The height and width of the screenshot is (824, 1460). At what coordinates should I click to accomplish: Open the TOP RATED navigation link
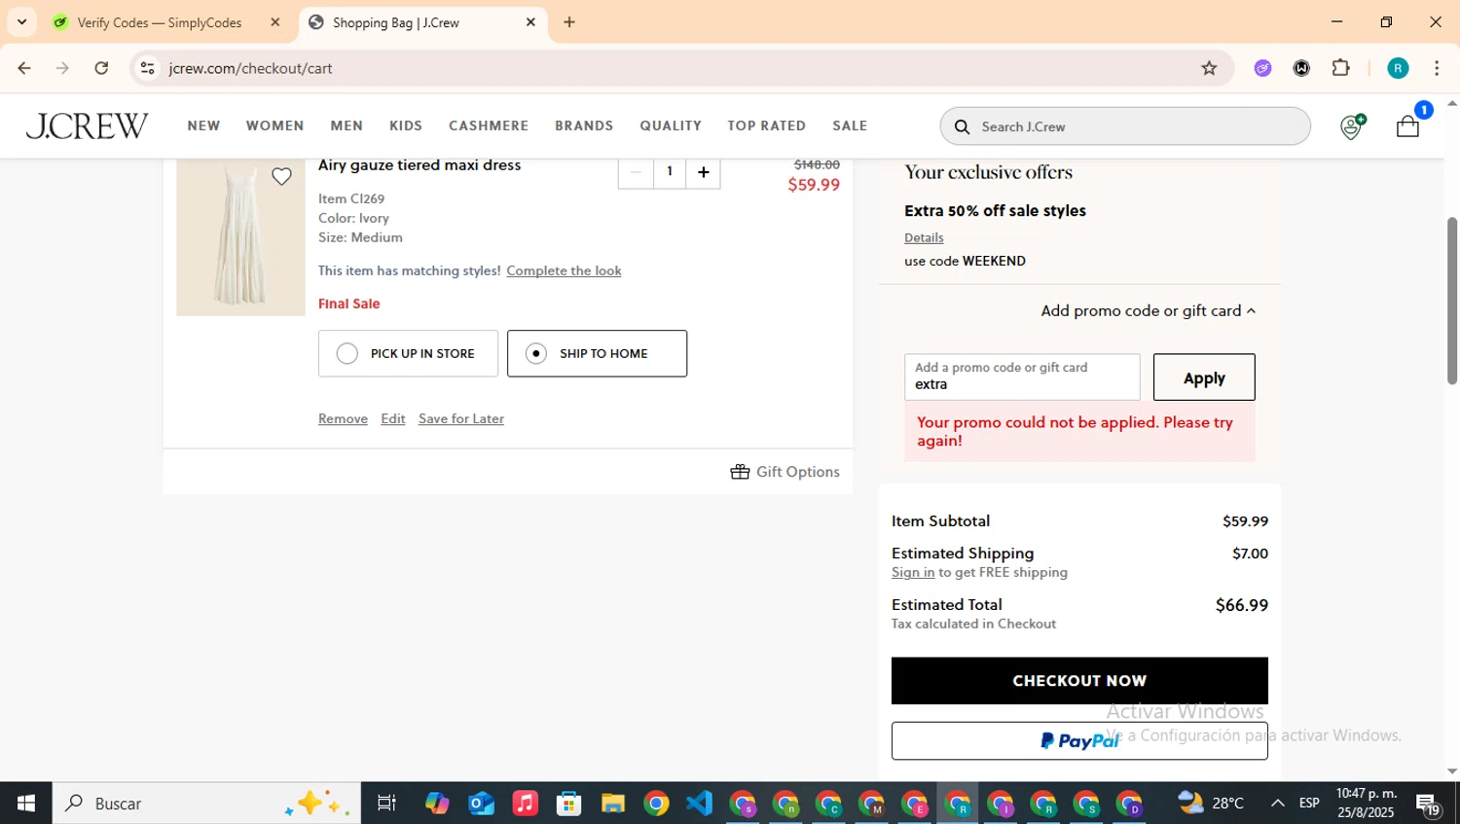(x=767, y=125)
